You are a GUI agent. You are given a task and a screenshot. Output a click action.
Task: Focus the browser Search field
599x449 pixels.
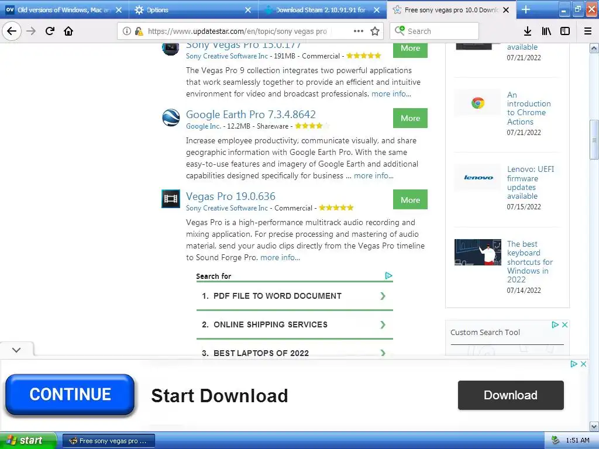tap(434, 31)
